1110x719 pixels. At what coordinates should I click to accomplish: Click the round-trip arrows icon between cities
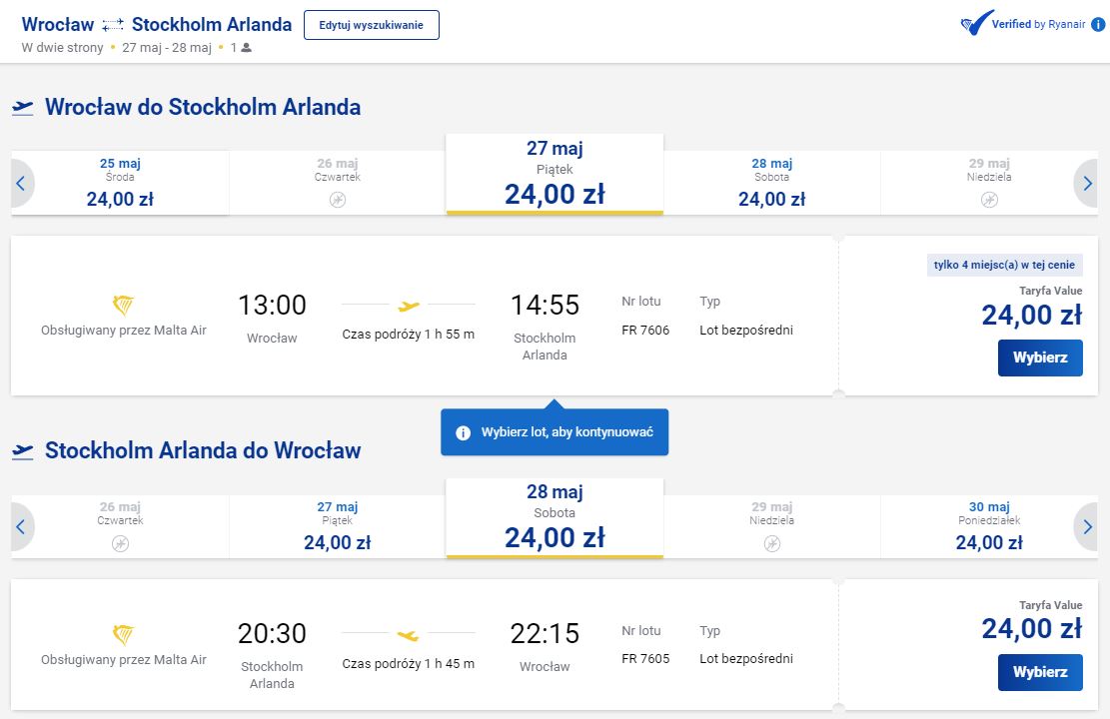coord(113,26)
